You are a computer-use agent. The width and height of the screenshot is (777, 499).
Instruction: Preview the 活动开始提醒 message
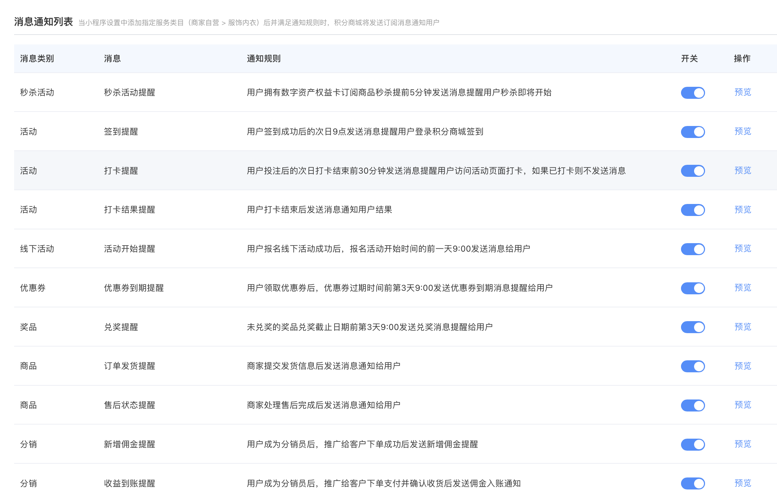[x=743, y=248]
